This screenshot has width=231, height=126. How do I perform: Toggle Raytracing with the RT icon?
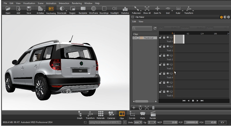pyautogui.click(x=51, y=9)
